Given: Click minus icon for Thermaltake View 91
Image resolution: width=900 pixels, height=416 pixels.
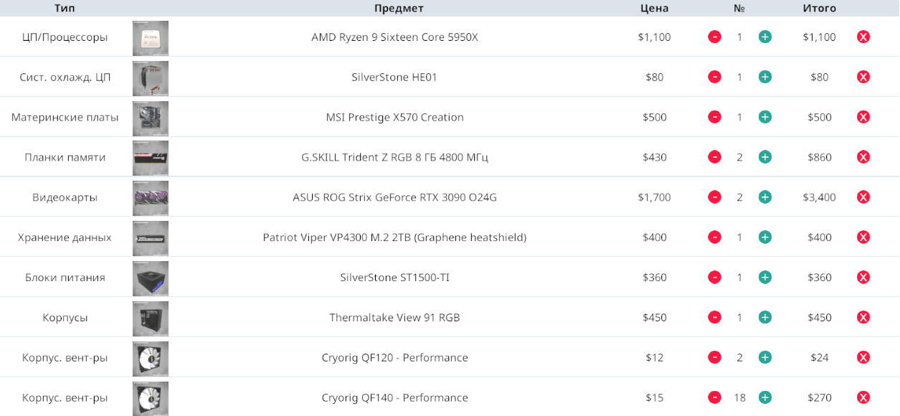Looking at the screenshot, I should click(714, 318).
